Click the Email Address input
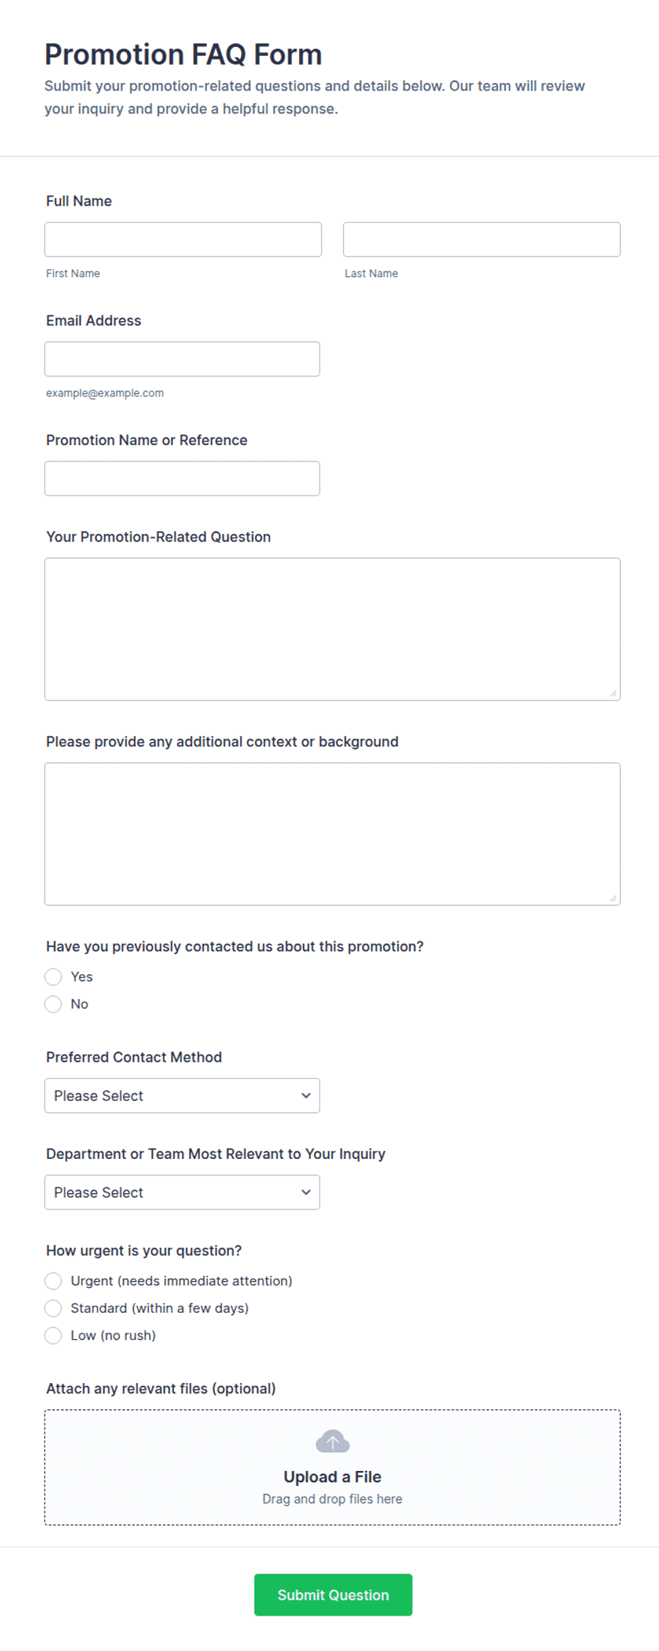 tap(182, 359)
